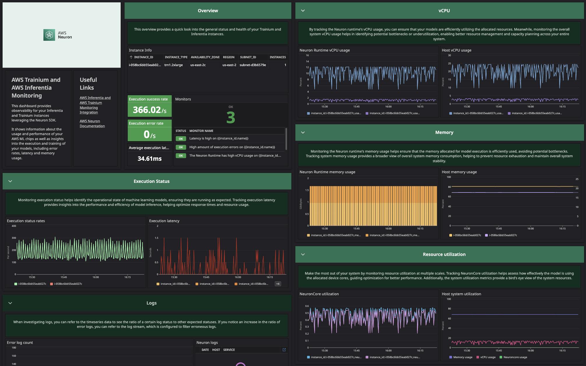Sort table by AVAILABILITY_ZONE column header
This screenshot has height=366, width=586.
[205, 57]
